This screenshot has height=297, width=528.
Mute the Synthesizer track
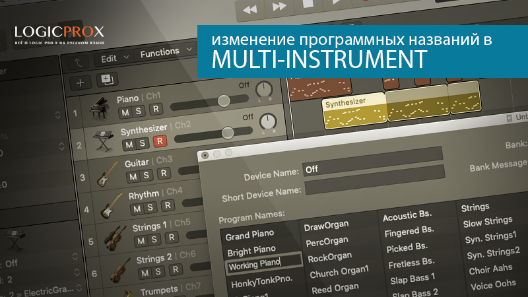(129, 145)
